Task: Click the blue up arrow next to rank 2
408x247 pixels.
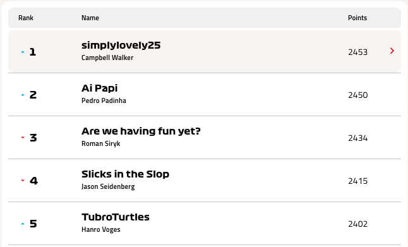Action: tap(23, 95)
